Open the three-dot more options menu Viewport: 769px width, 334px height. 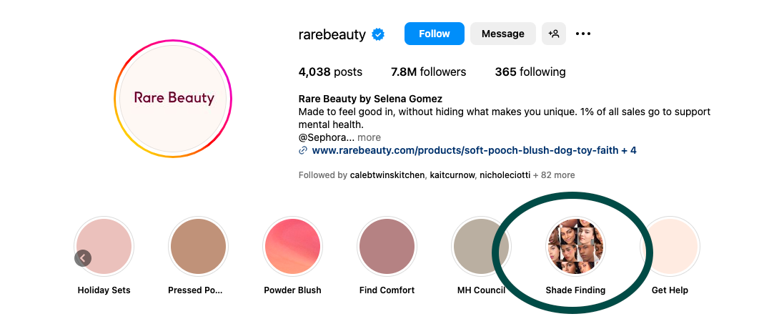pos(583,34)
